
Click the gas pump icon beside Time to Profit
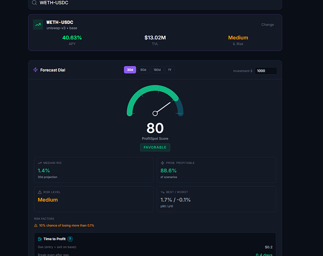40,239
